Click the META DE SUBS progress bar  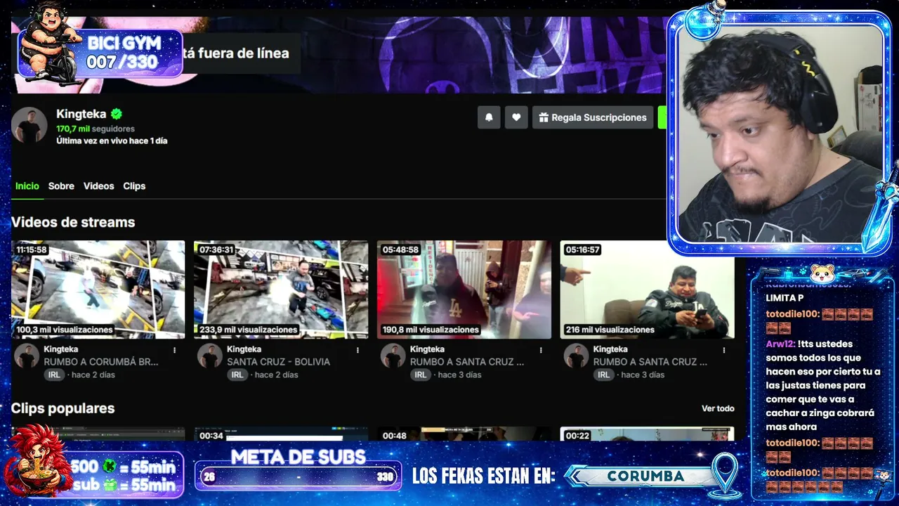298,476
